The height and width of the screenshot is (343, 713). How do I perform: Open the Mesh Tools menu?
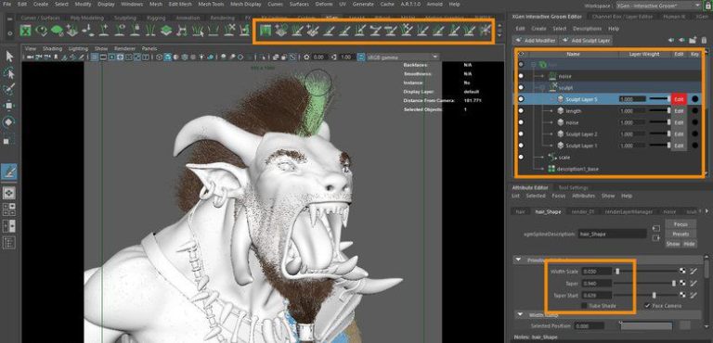pyautogui.click(x=211, y=4)
